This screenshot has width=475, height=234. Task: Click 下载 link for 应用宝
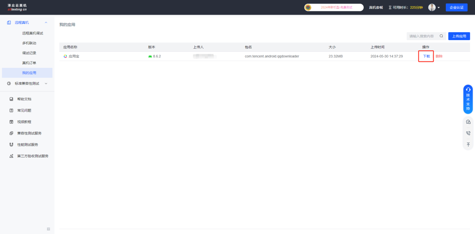426,56
